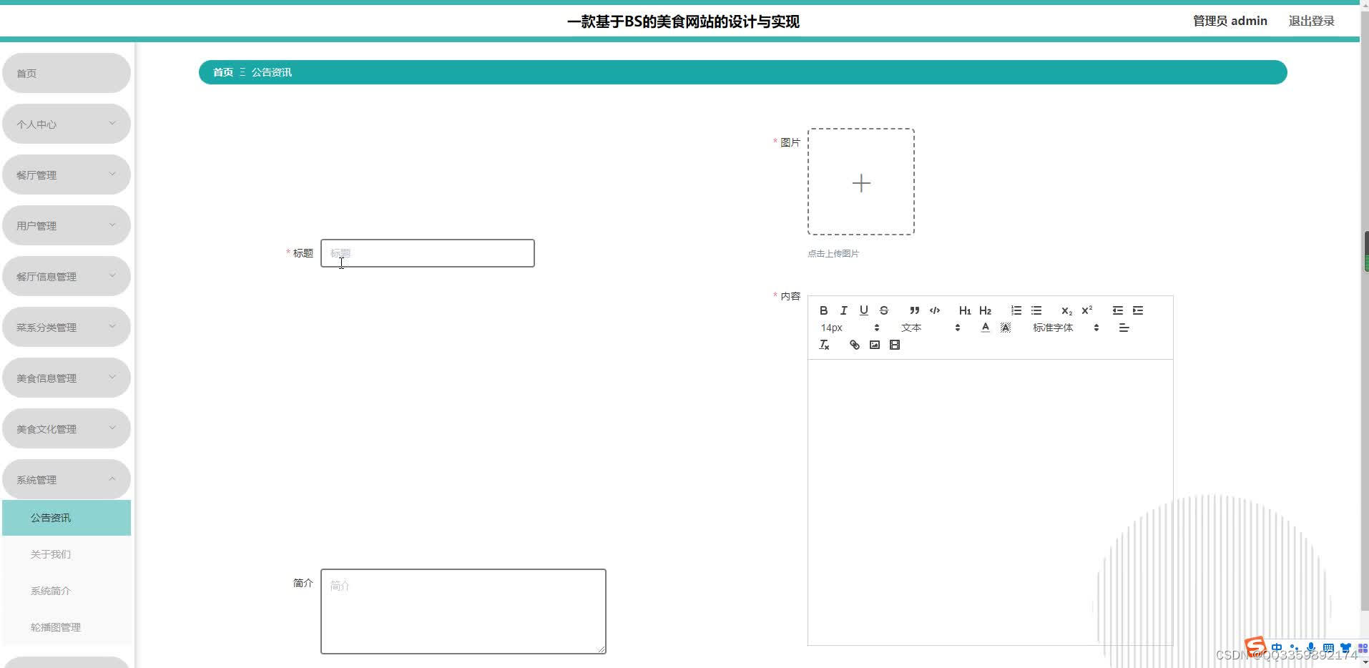Expand the 美食信息管理 sidebar menu
Image resolution: width=1369 pixels, height=668 pixels.
point(67,378)
